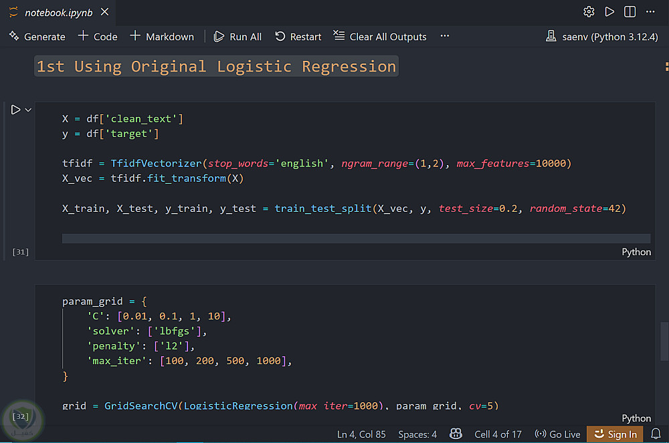Click Sign In in status bar
Screen dimensions: 669x443
[615, 434]
